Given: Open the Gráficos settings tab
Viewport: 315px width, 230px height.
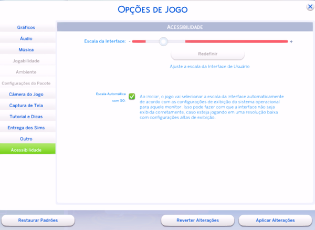Looking at the screenshot, I should 26,27.
